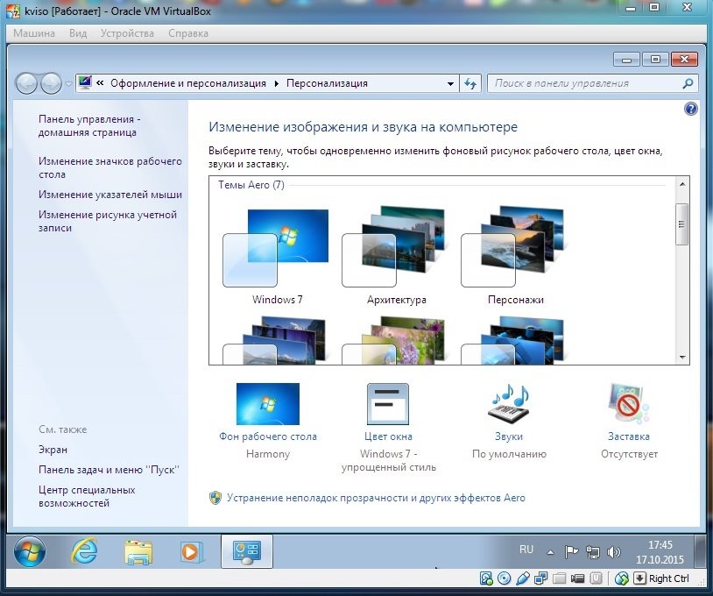Open the Устройства menu
The width and height of the screenshot is (713, 596).
(127, 33)
